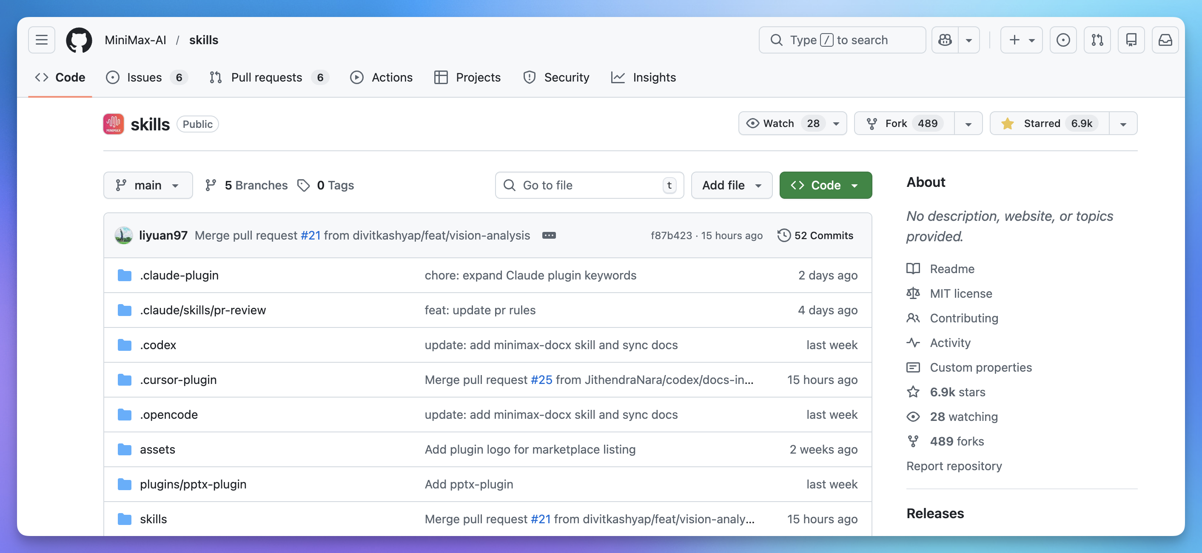1202x553 pixels.
Task: Open pull requests icon in header
Action: coord(1097,39)
